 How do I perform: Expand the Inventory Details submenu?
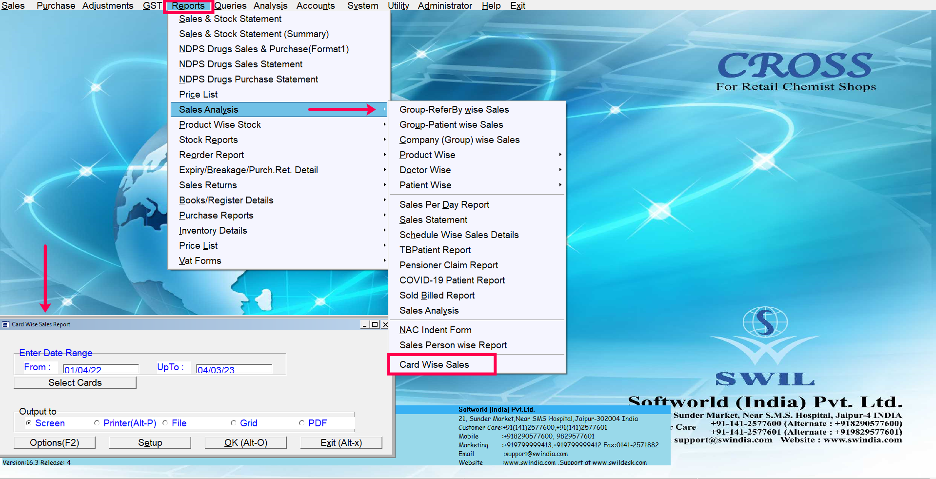[279, 231]
